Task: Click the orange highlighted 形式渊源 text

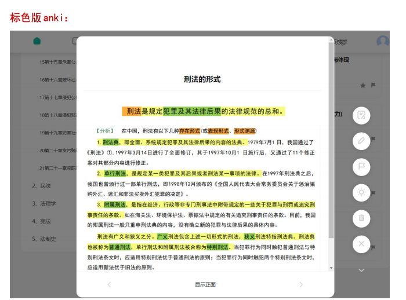Action: tap(245, 131)
